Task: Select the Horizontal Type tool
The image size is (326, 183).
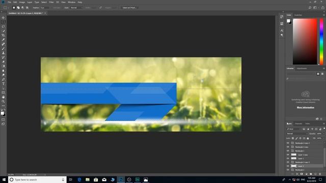Action: [x=3, y=84]
